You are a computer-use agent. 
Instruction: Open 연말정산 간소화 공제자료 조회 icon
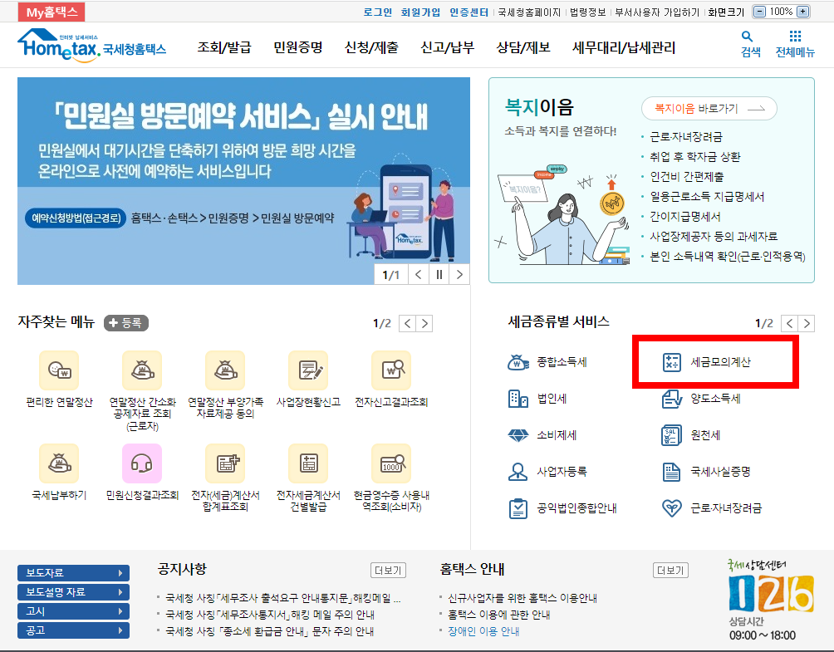click(x=142, y=370)
